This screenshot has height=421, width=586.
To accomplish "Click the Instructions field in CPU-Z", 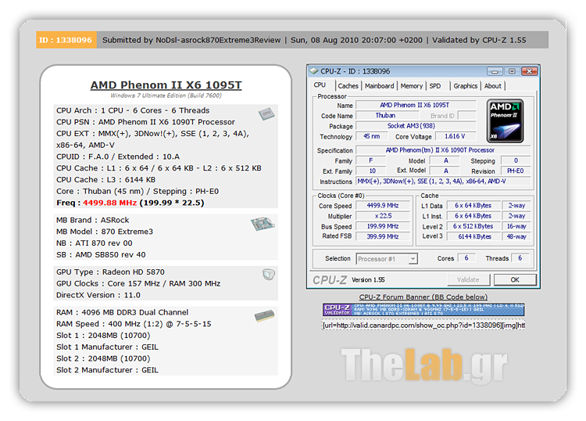I will click(443, 182).
